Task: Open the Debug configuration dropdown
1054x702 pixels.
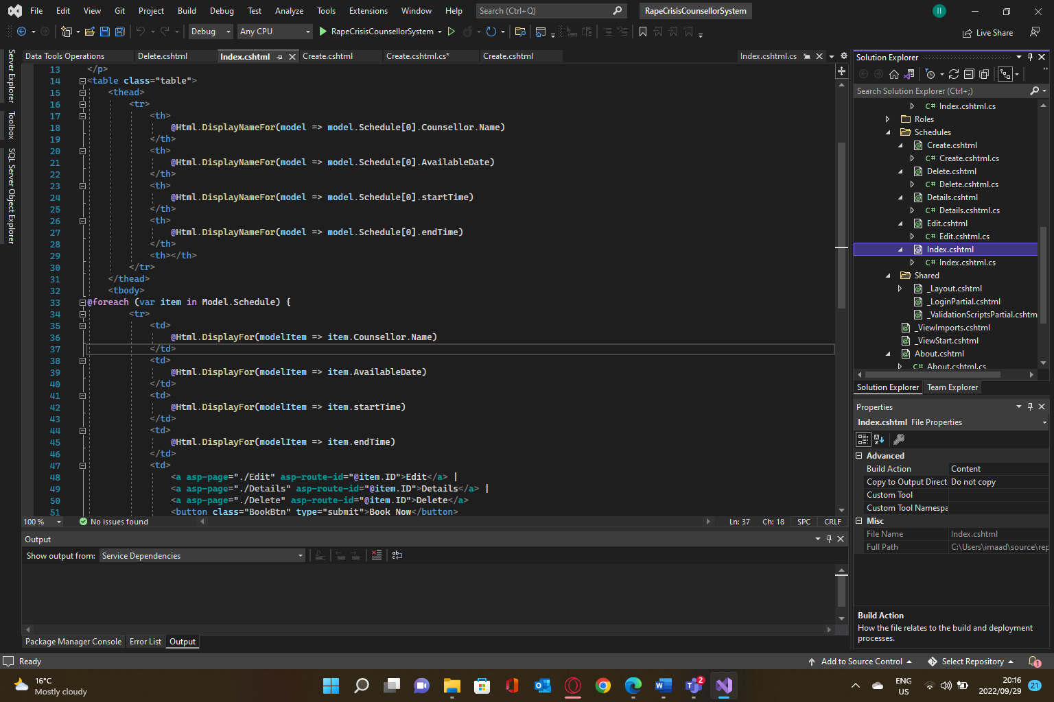Action: (211, 32)
